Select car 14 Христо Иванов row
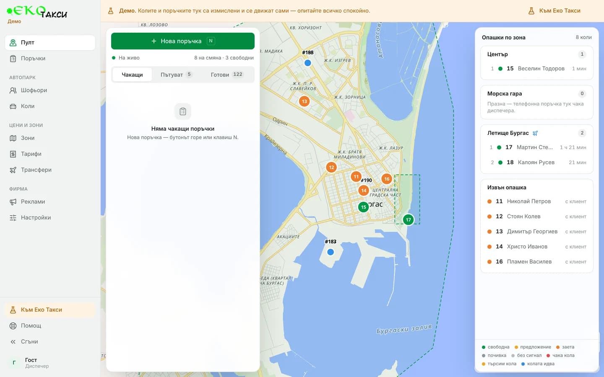This screenshot has height=377, width=604. tap(537, 247)
